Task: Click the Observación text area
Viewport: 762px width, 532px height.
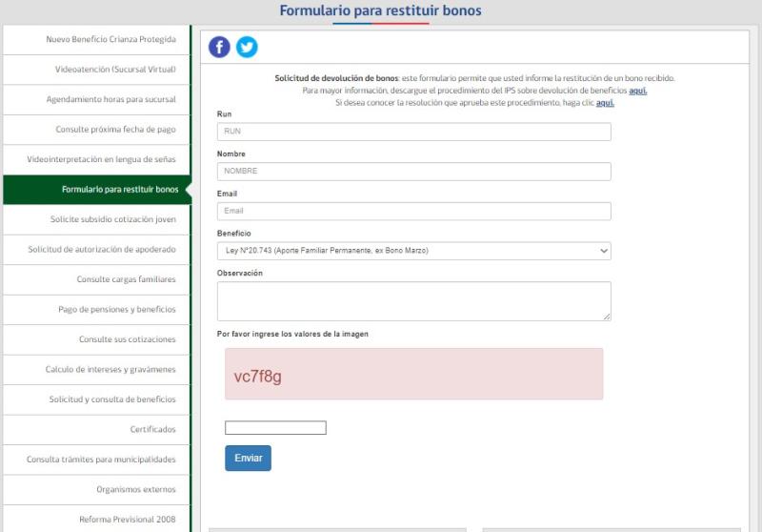Action: click(413, 300)
